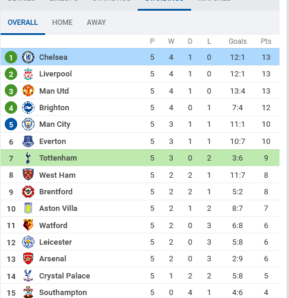The width and height of the screenshot is (289, 298).
Task: Open the Leicester team link
Action: point(56,242)
